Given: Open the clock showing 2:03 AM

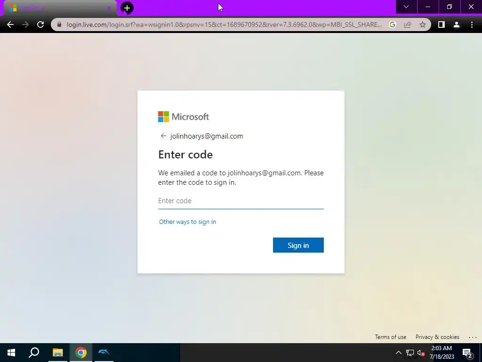Looking at the screenshot, I should pos(442,353).
